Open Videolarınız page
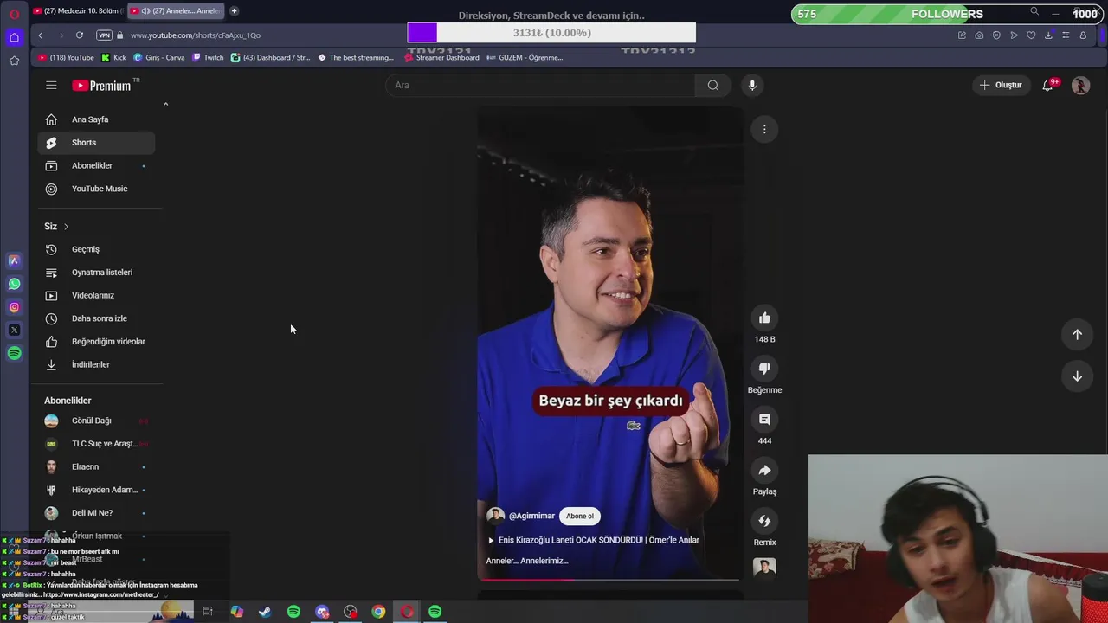This screenshot has width=1108, height=623. click(96, 295)
